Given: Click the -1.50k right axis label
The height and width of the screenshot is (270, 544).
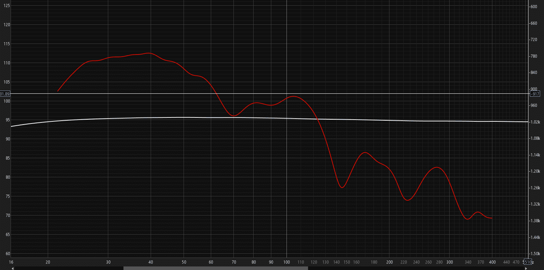Looking at the screenshot, I should tap(534, 253).
